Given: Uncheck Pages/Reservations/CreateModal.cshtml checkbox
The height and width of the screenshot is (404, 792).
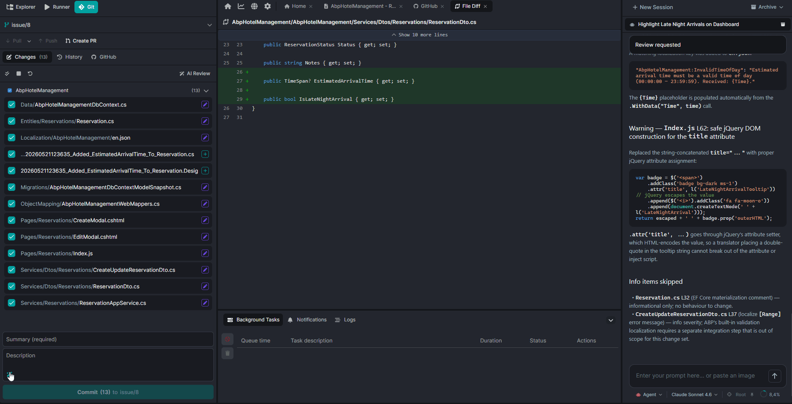Looking at the screenshot, I should click(12, 220).
